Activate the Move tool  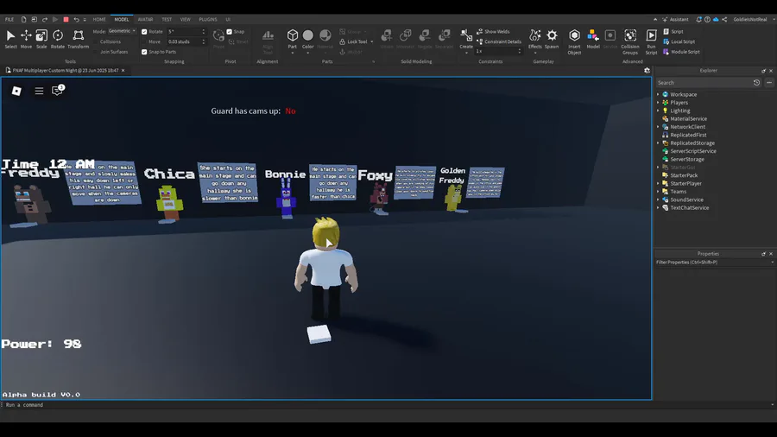(x=26, y=39)
